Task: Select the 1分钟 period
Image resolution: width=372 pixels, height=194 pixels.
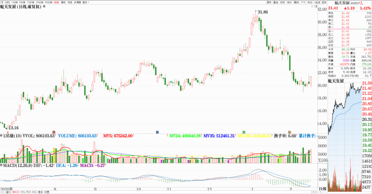Action: pyautogui.click(x=15, y=2)
